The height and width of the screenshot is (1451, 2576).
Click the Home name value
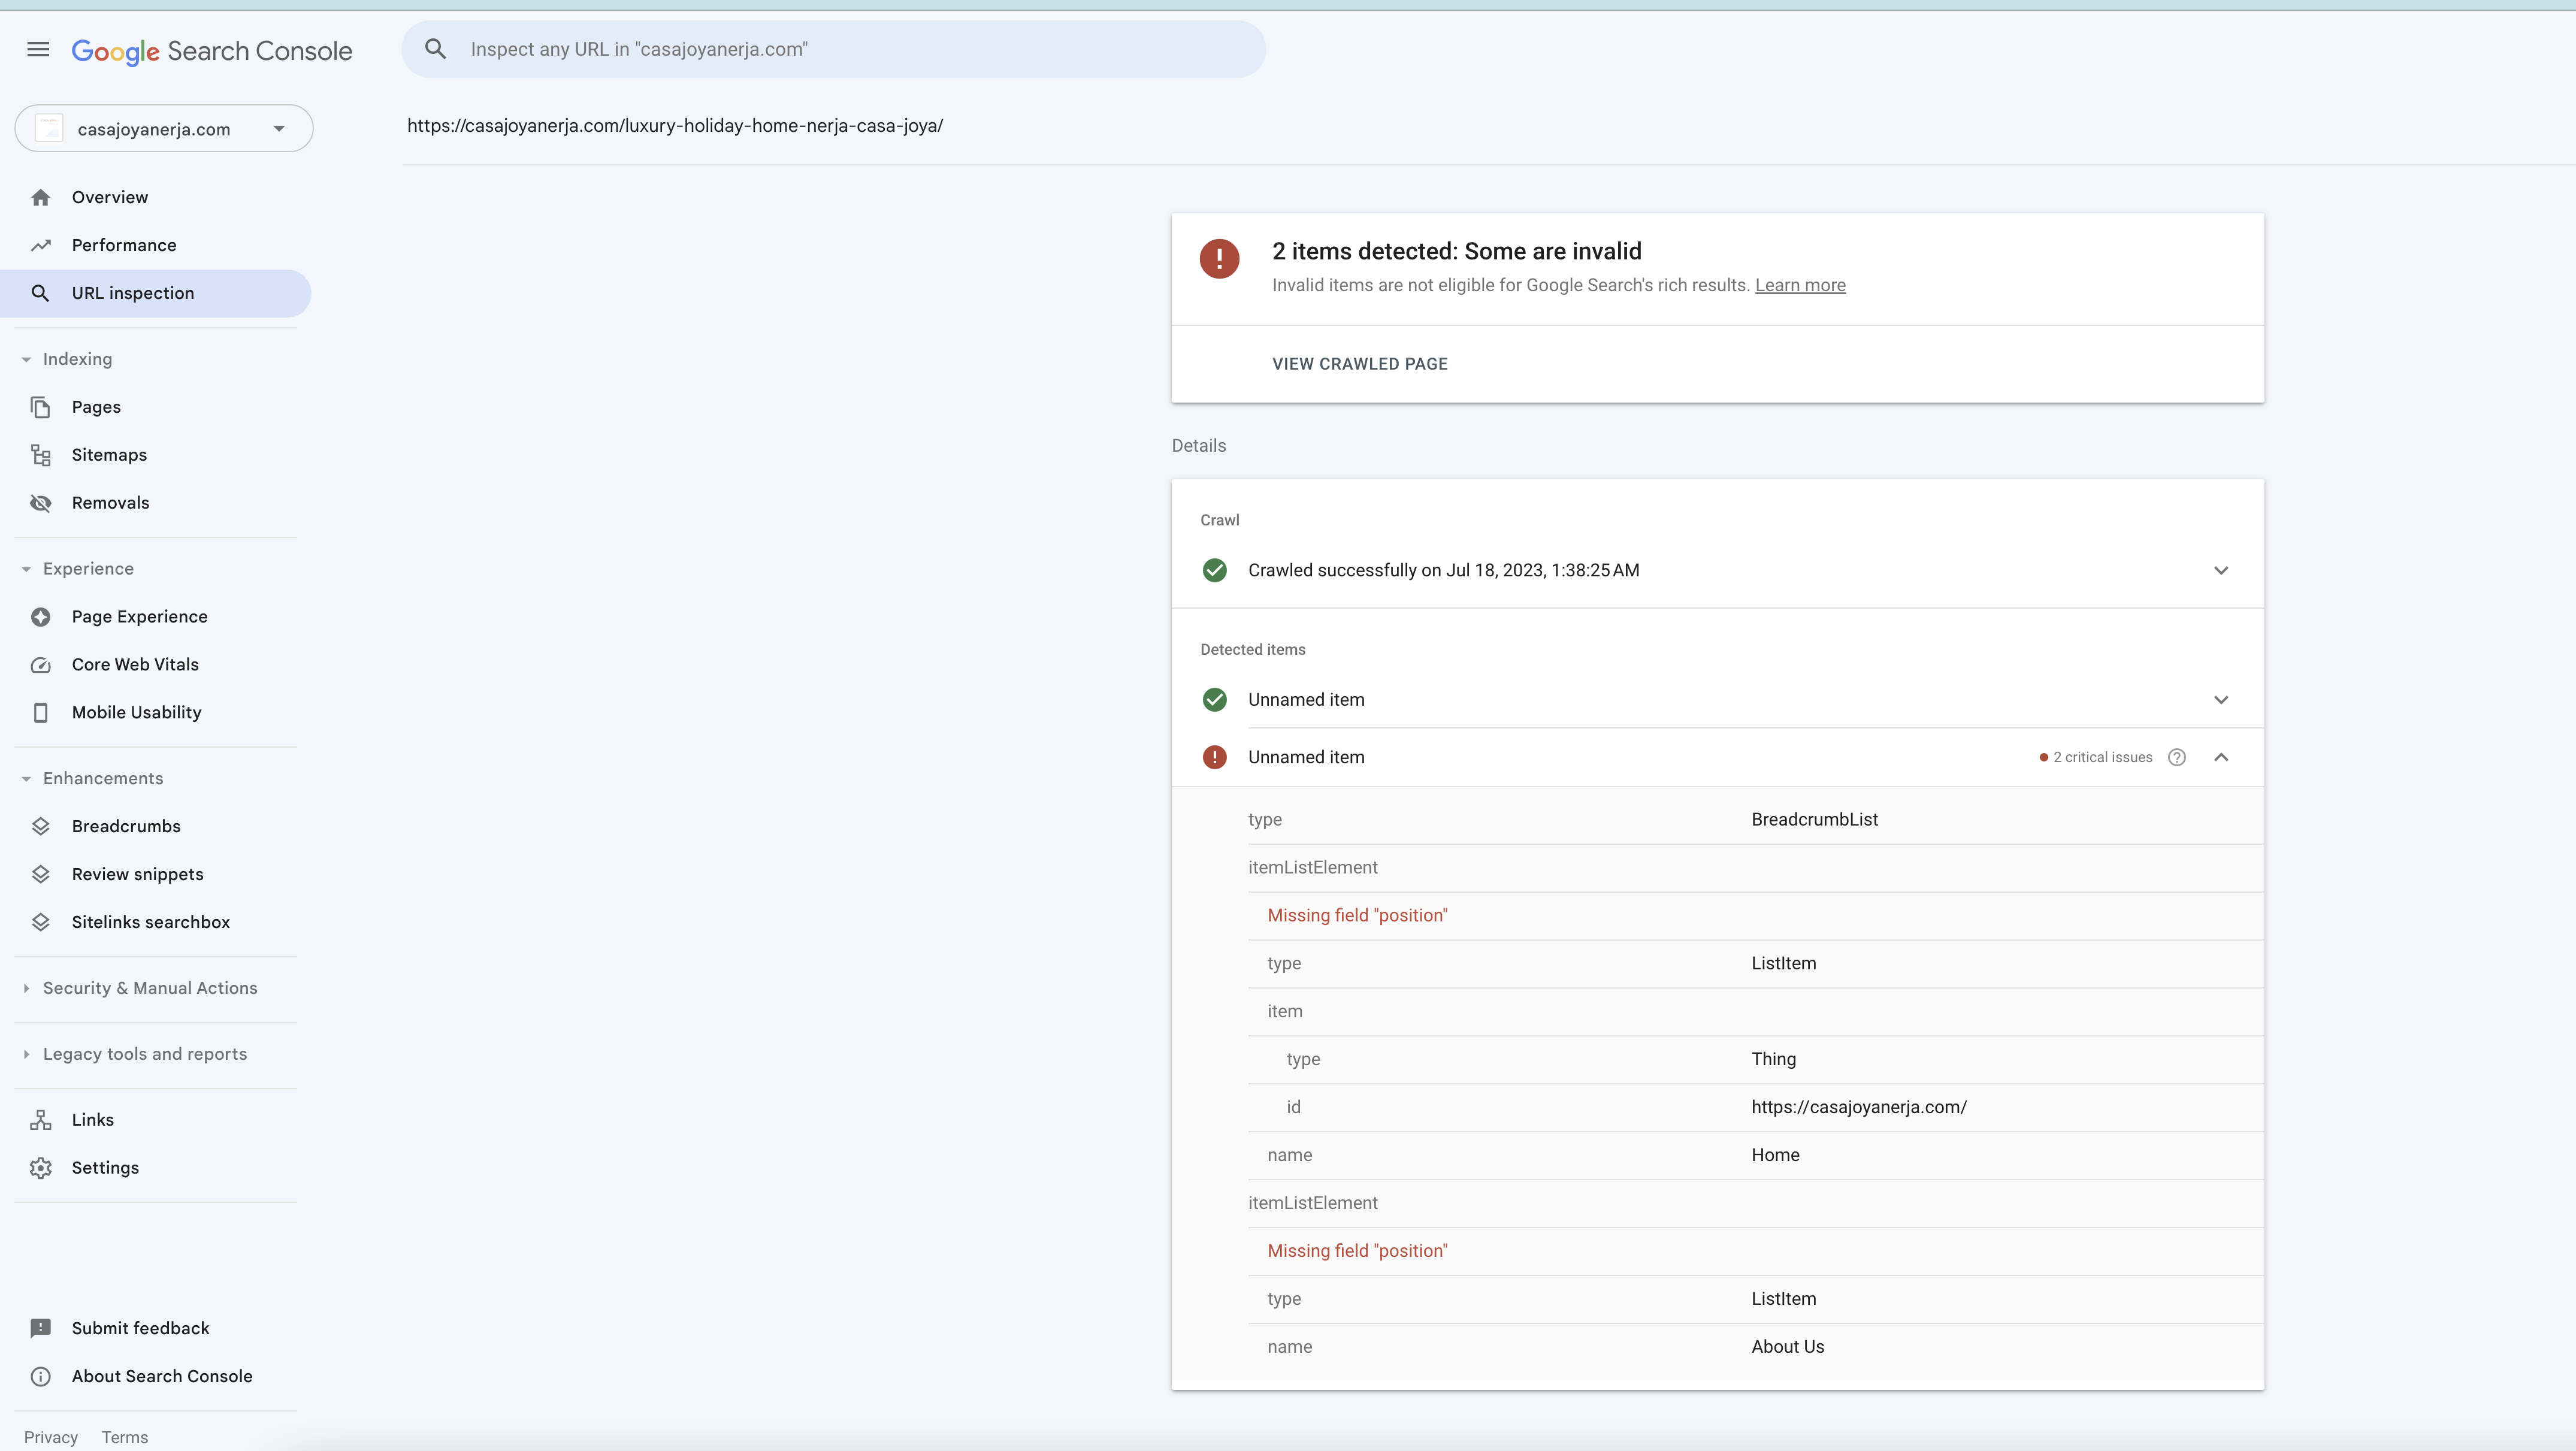point(1775,1155)
